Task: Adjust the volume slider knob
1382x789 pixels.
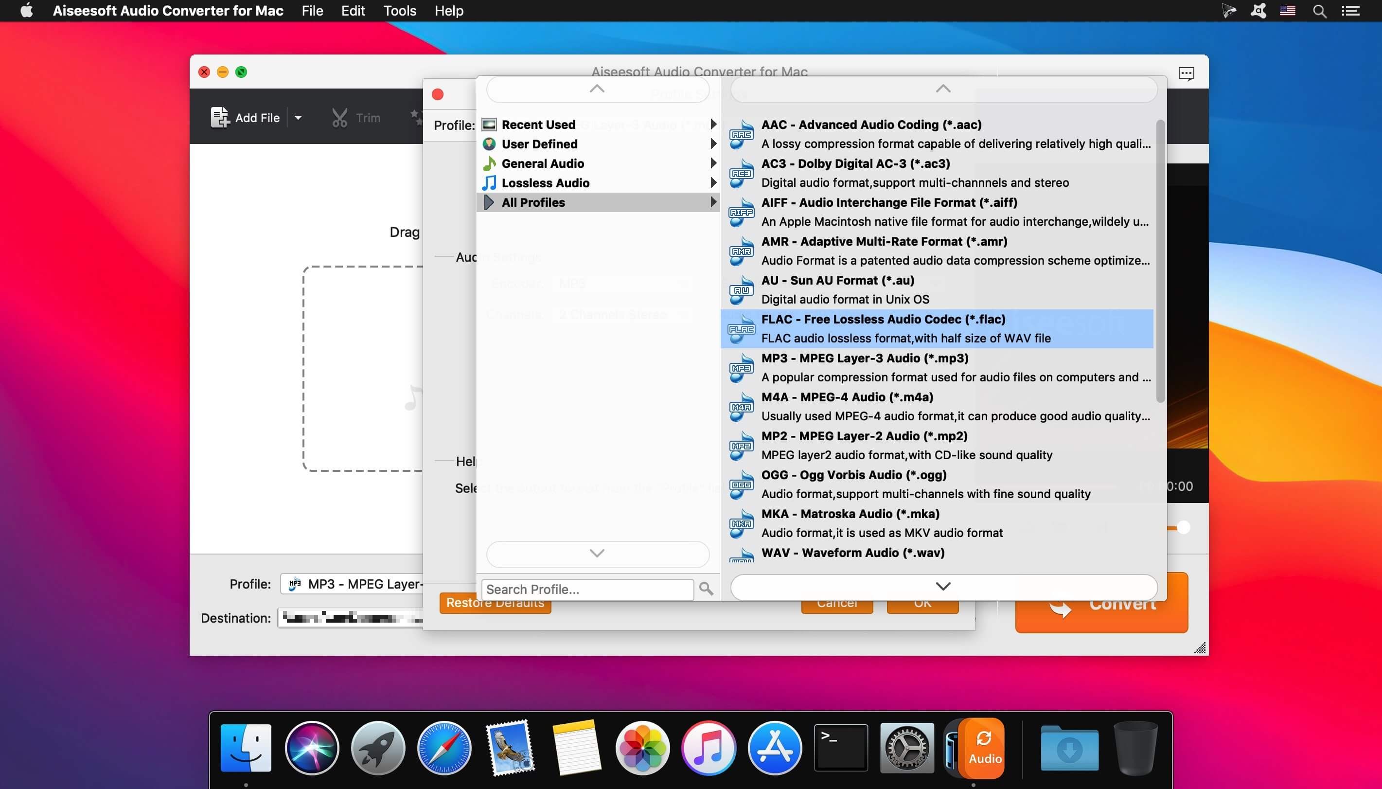Action: (x=1183, y=527)
